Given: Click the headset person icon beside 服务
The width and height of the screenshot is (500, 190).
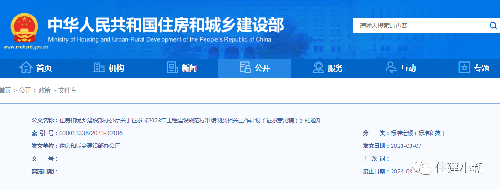Looking at the screenshot, I should click(318, 68).
